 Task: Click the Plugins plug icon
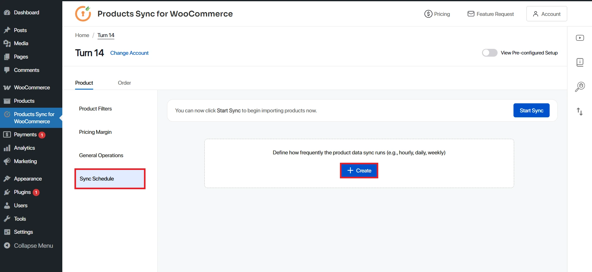coord(7,192)
